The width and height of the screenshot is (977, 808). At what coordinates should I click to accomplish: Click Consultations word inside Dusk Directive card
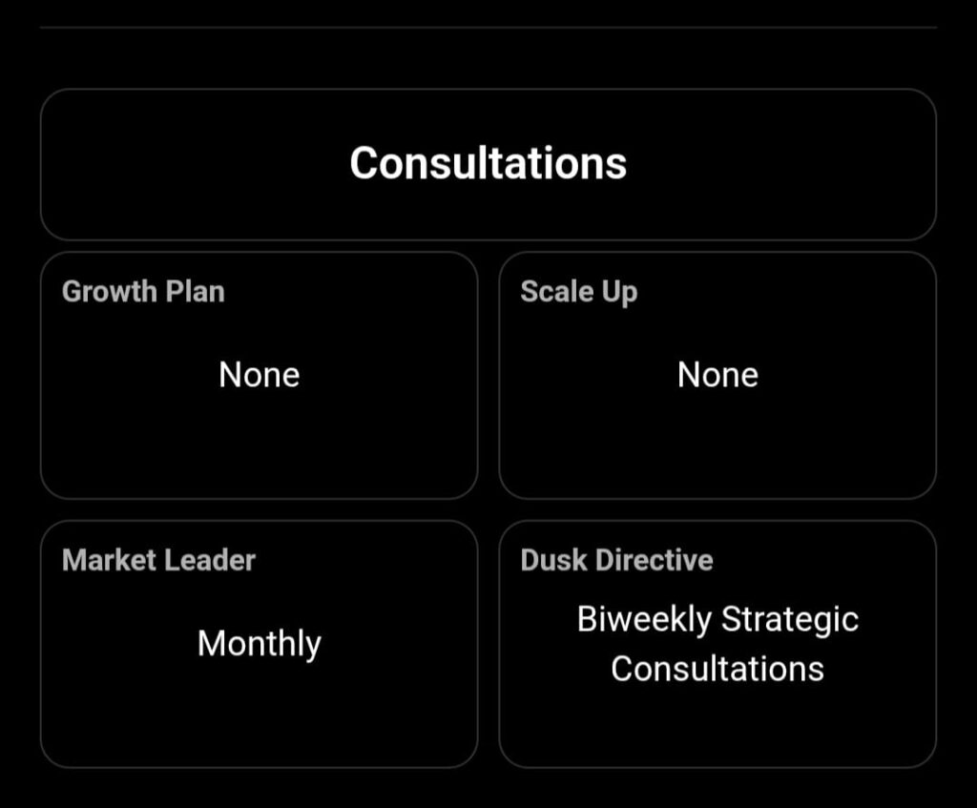tap(717, 669)
